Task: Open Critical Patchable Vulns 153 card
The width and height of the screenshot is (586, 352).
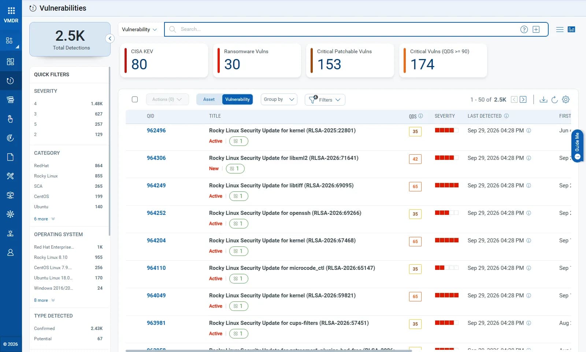Action: coord(350,60)
